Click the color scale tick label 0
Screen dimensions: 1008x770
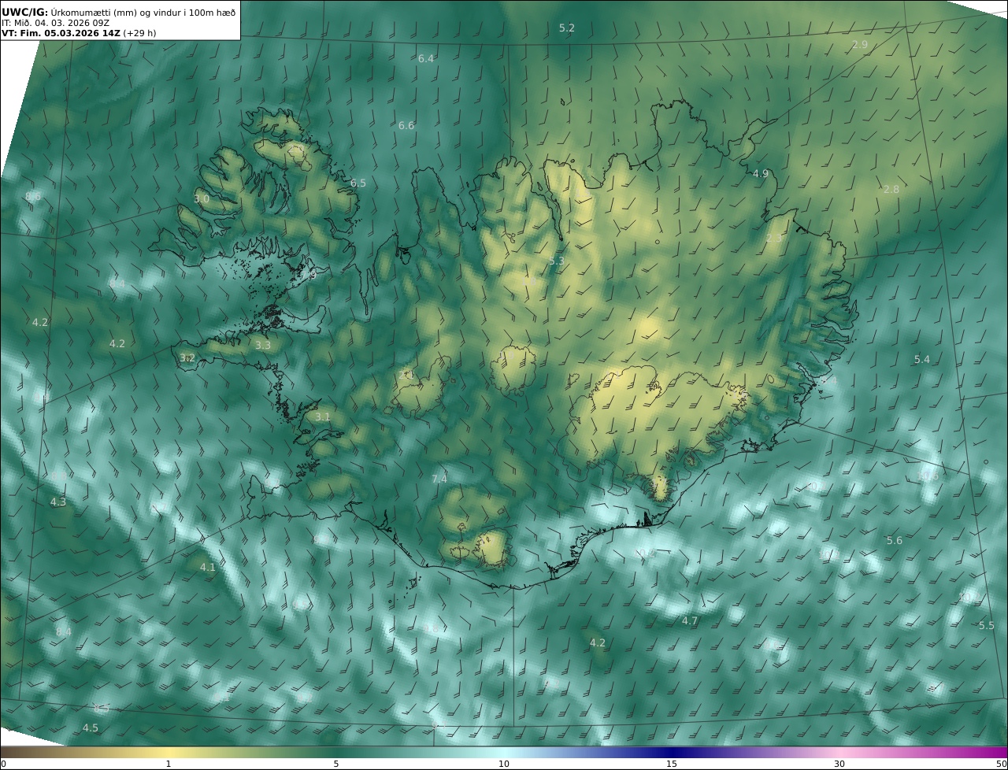[3, 764]
